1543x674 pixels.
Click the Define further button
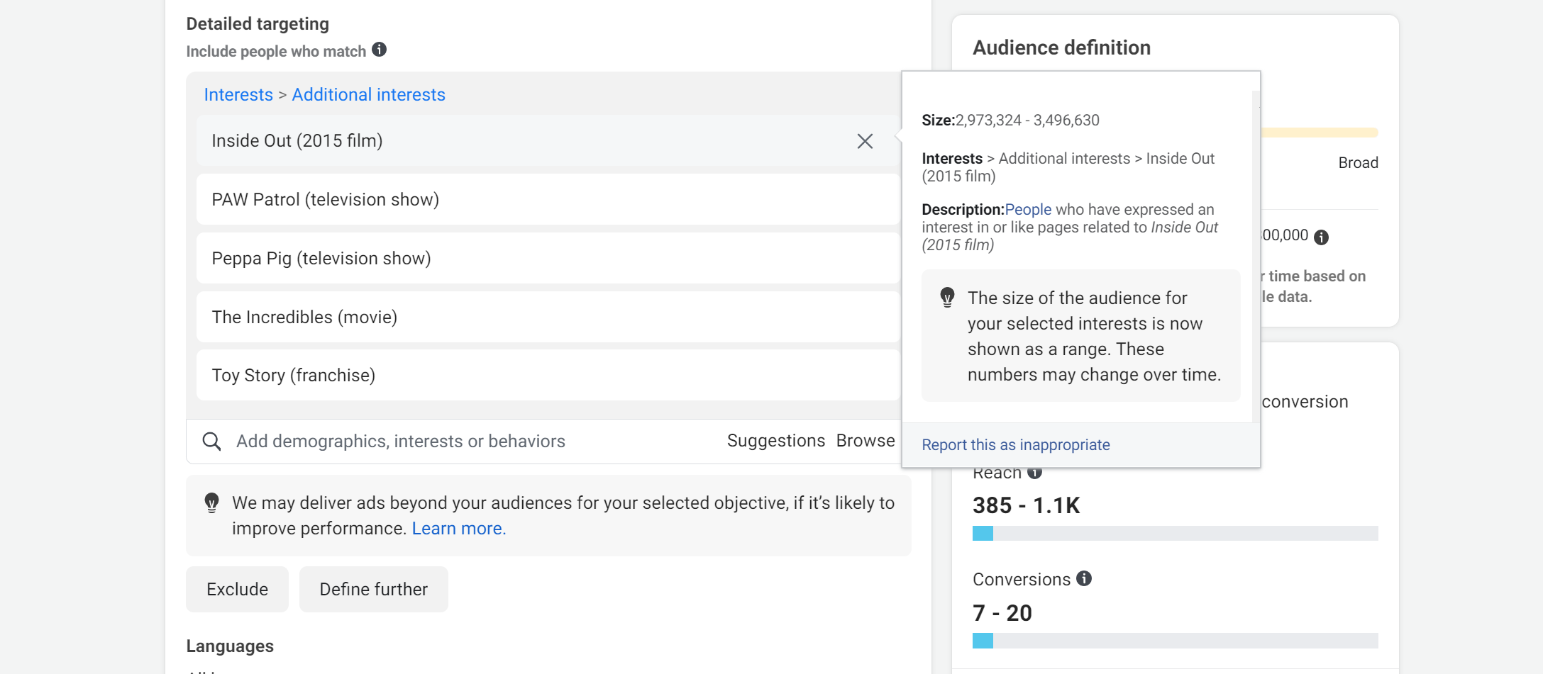(x=374, y=589)
